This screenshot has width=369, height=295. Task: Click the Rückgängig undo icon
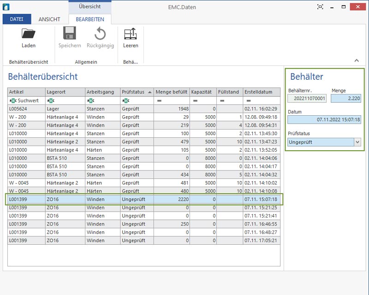100,34
